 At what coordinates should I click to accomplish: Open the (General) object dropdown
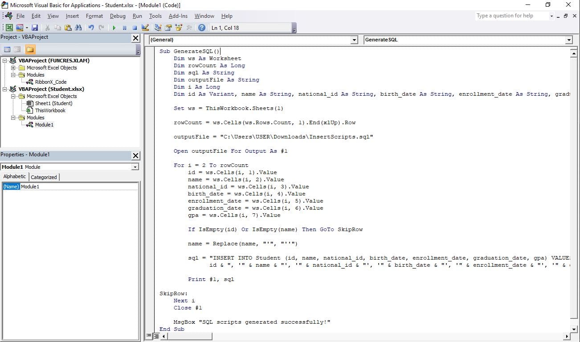click(x=354, y=40)
